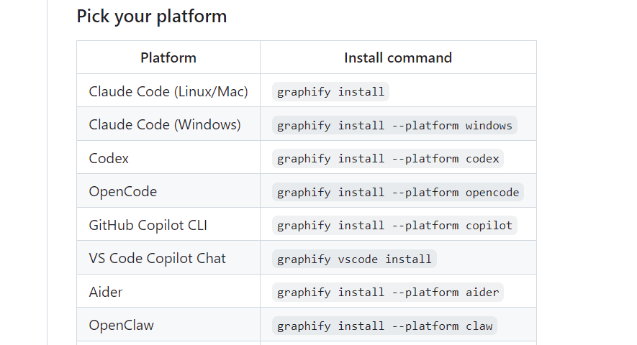Click the '--platform codex' install command
Screen dimensions: 637x345
click(x=388, y=159)
